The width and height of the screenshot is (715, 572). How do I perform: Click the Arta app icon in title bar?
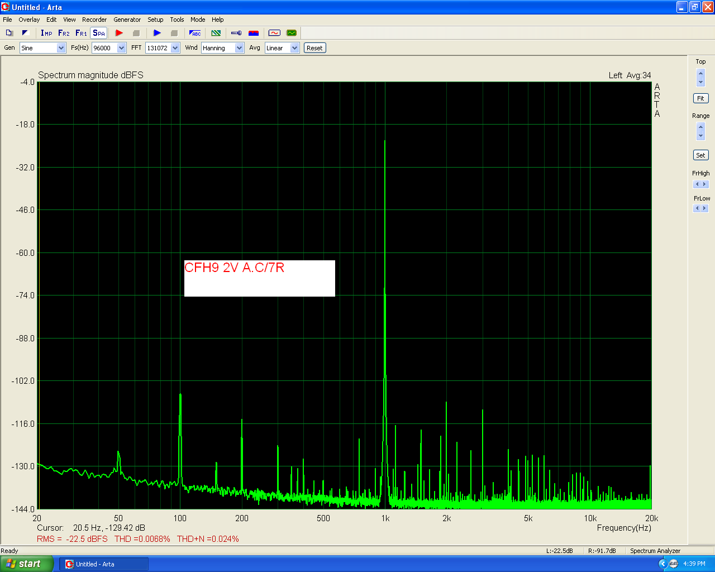[6, 7]
